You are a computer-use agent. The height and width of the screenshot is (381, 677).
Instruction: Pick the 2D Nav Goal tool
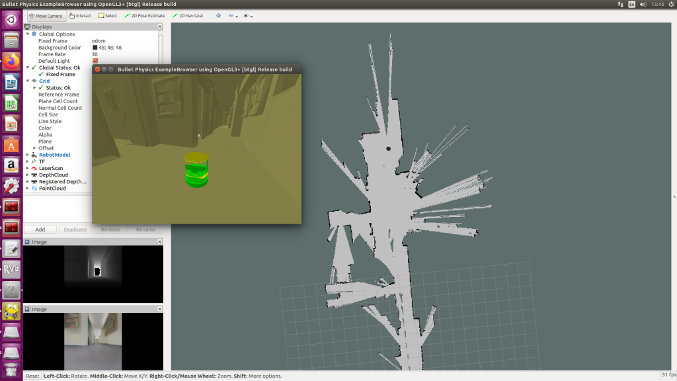click(187, 16)
